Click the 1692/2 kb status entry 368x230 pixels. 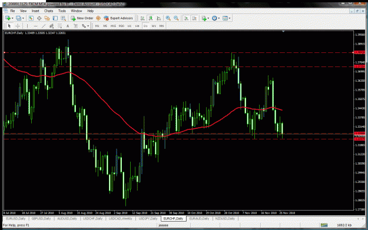coord(344,225)
